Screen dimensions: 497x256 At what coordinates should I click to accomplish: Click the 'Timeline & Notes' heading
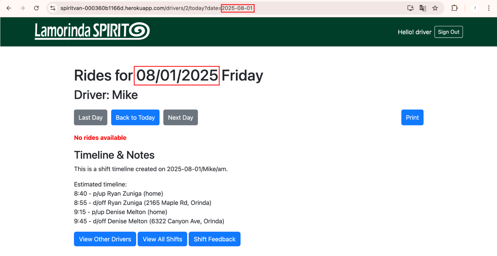pyautogui.click(x=114, y=155)
